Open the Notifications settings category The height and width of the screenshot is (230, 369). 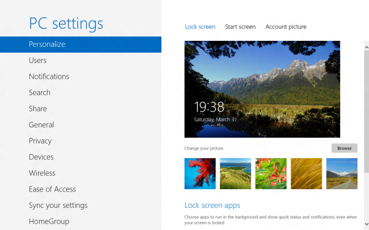tap(49, 76)
